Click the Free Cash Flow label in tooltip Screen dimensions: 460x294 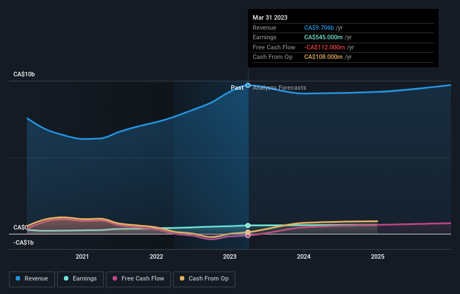274,47
